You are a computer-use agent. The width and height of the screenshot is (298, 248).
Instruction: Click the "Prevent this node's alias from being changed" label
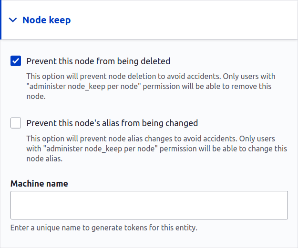pos(112,123)
